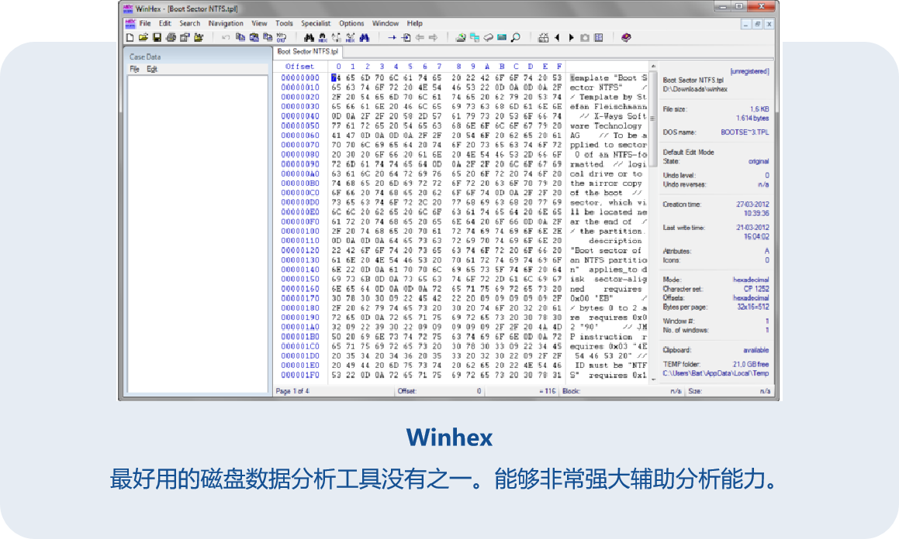Viewport: 899px width, 539px height.
Task: Open the Case Data File menu
Action: click(x=135, y=69)
